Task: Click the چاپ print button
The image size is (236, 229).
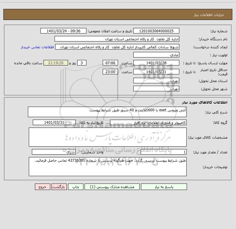Action: coord(76,187)
